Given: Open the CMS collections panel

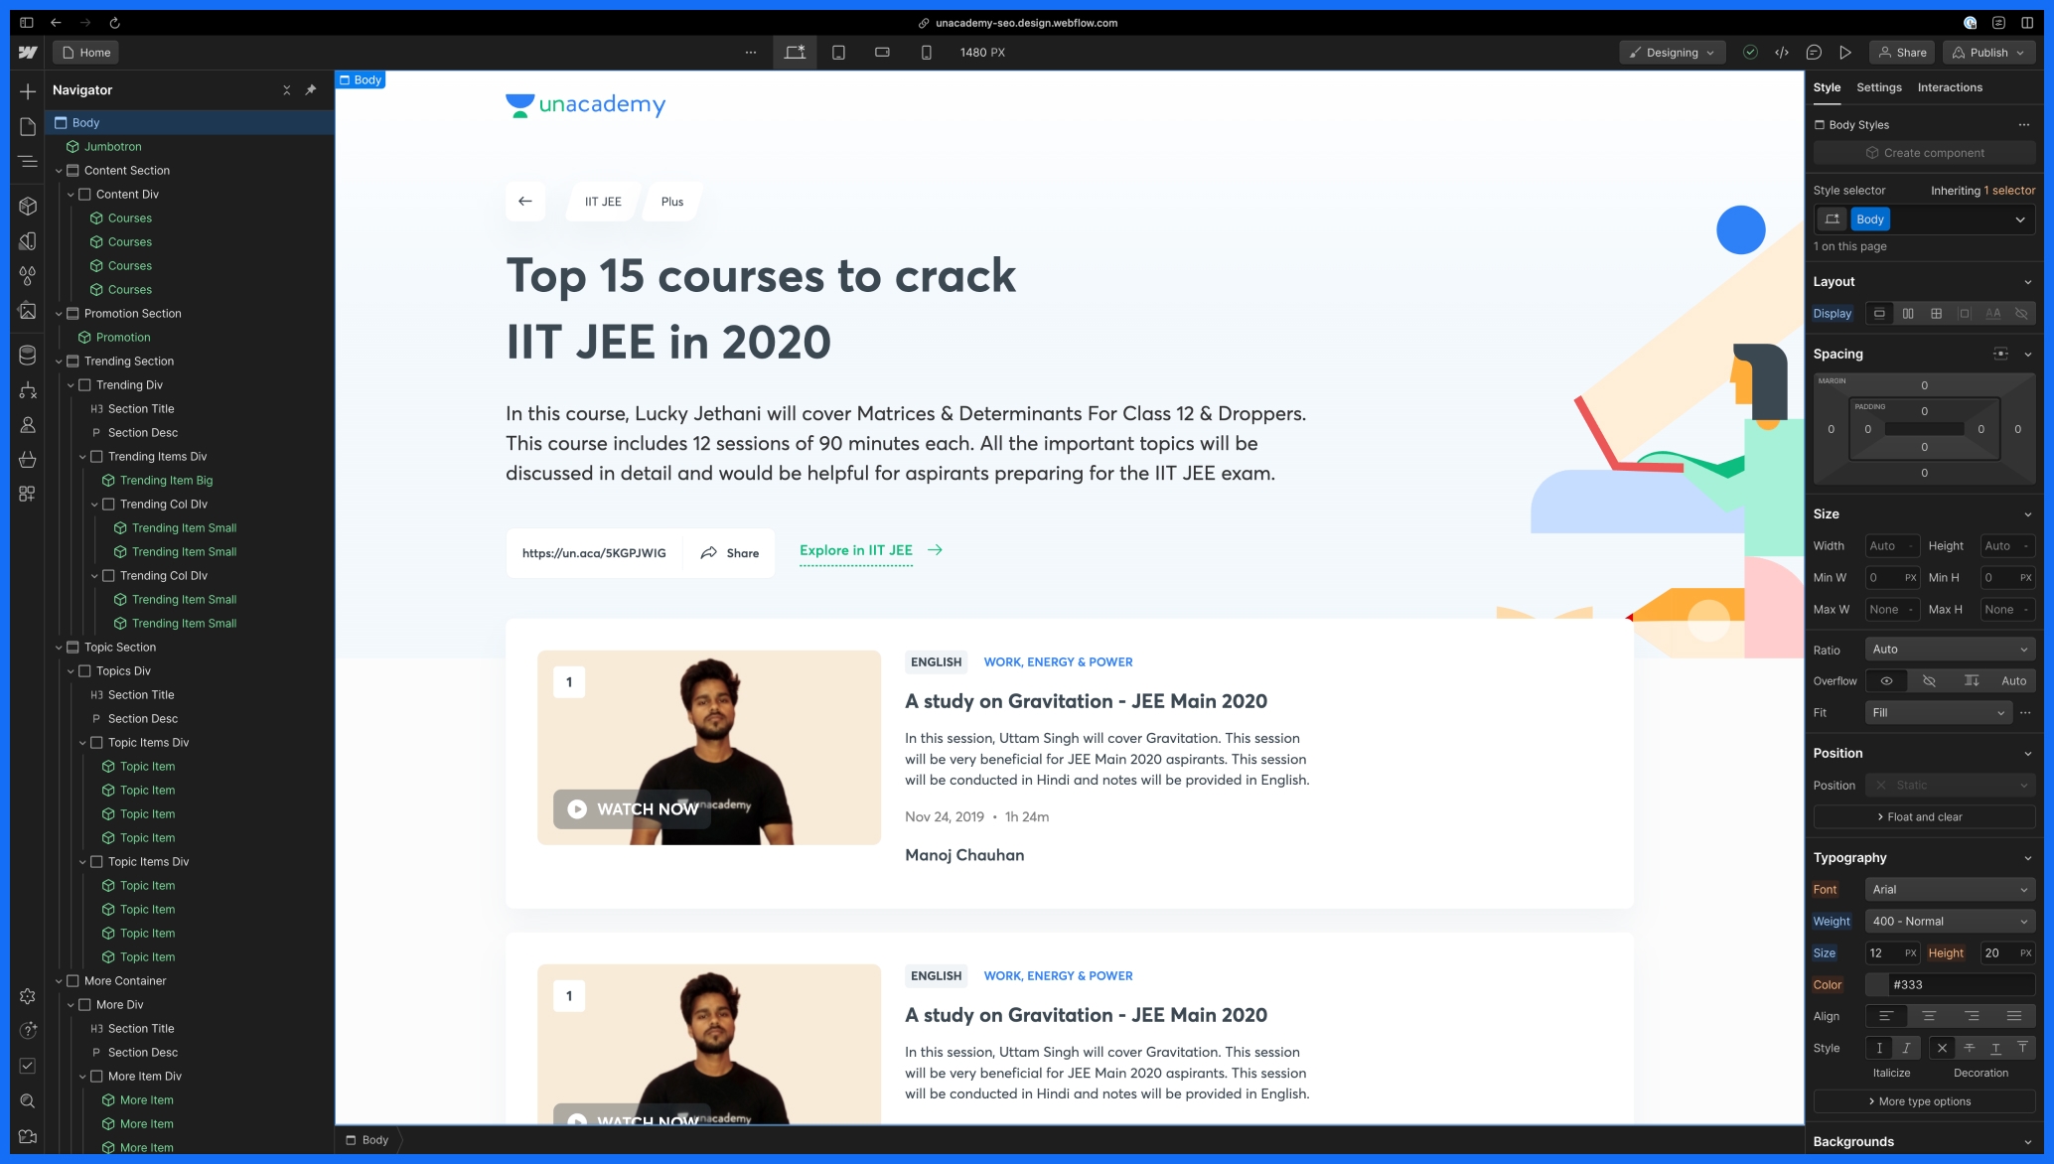Looking at the screenshot, I should tap(28, 355).
